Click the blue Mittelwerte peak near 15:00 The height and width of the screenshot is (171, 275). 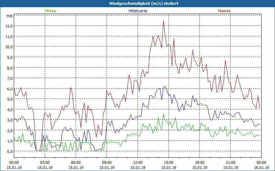tap(165, 87)
